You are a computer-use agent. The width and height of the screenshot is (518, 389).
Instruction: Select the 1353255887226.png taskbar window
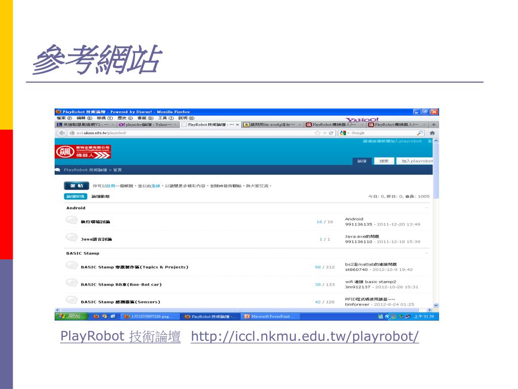150,317
